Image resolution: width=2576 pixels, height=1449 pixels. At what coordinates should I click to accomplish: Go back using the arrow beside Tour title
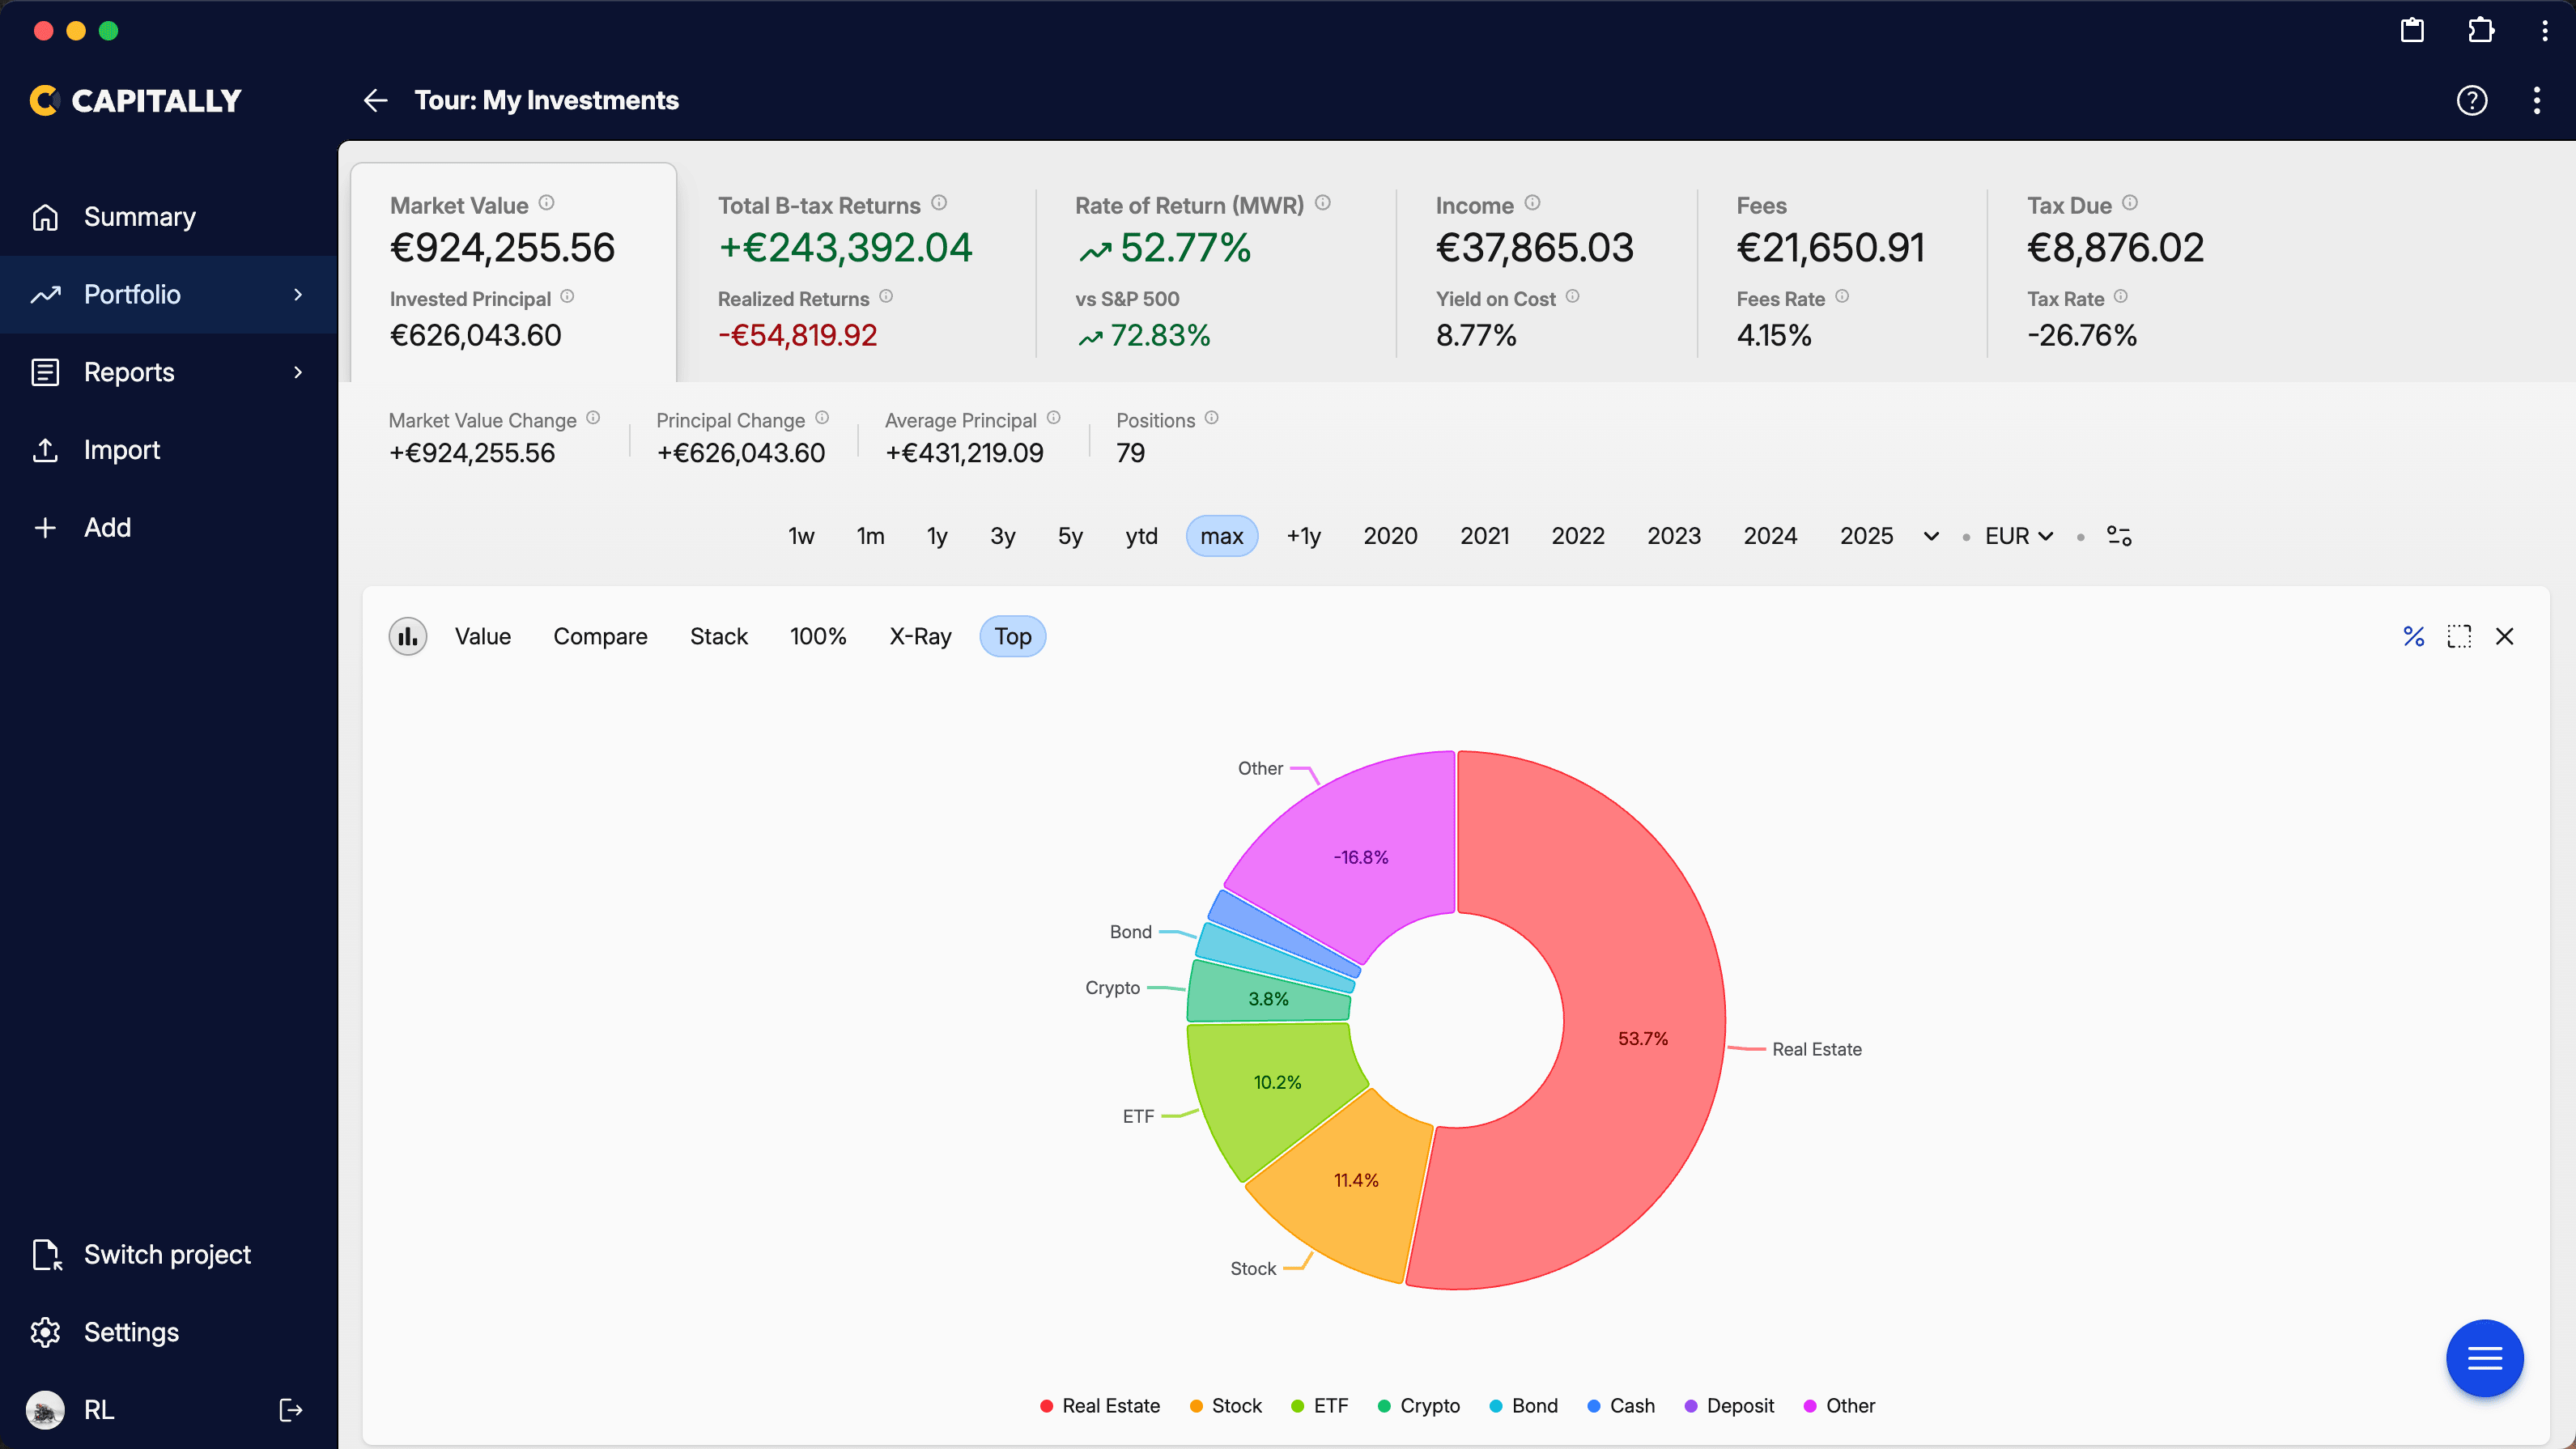(x=375, y=100)
